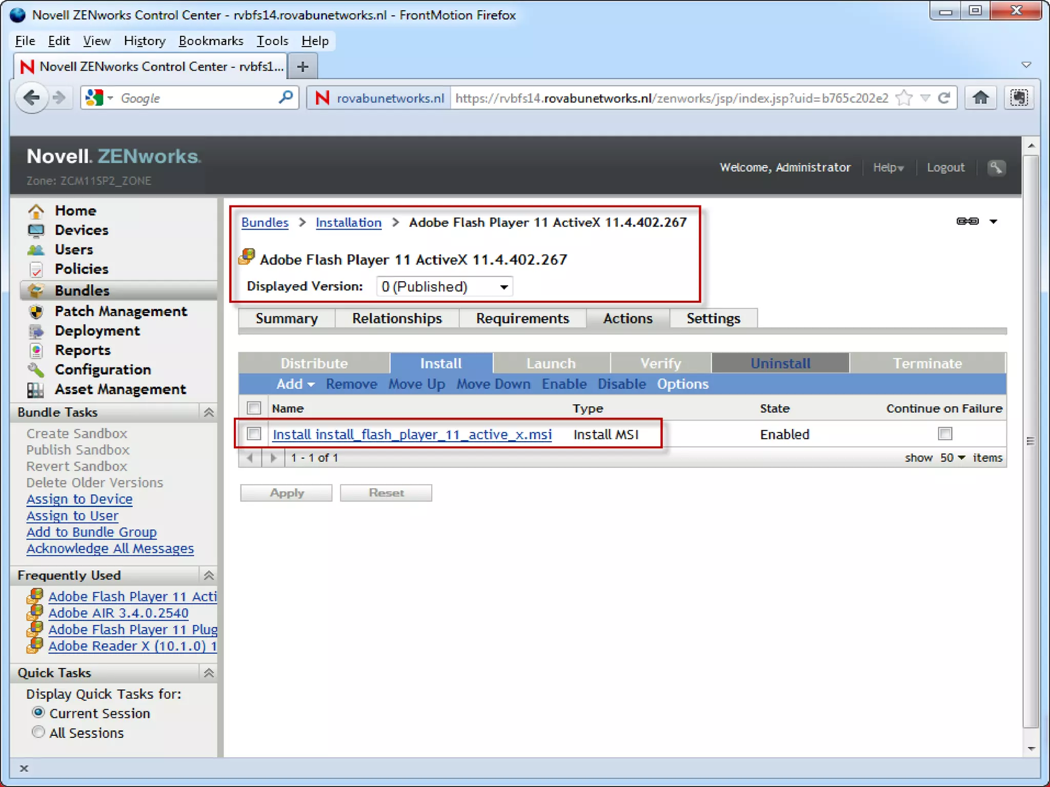Open the Uninstall action tab
The image size is (1050, 787).
coord(780,363)
